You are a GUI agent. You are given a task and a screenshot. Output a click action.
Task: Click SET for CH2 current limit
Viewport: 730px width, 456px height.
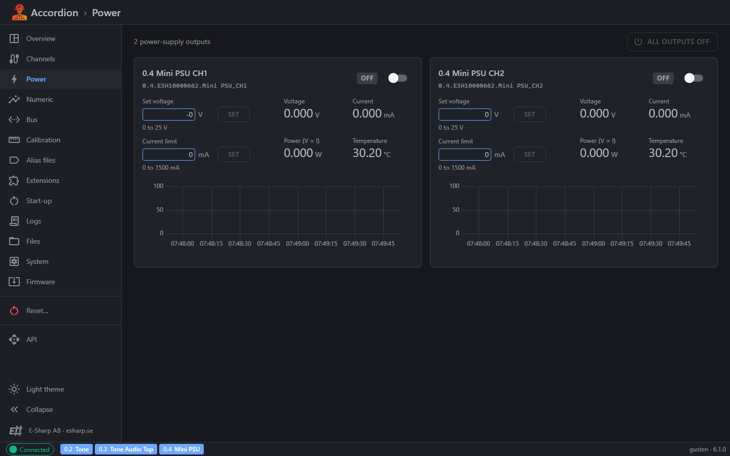click(530, 155)
